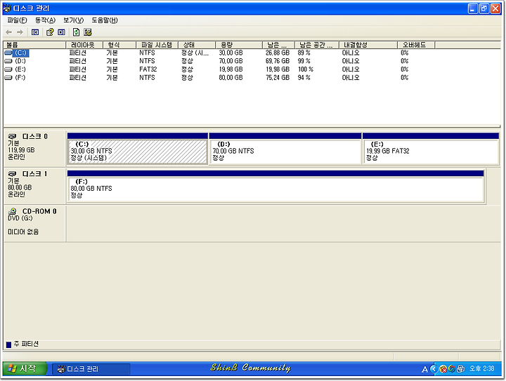Click the 69.76 GB free space cell
506x381 pixels.
point(278,61)
